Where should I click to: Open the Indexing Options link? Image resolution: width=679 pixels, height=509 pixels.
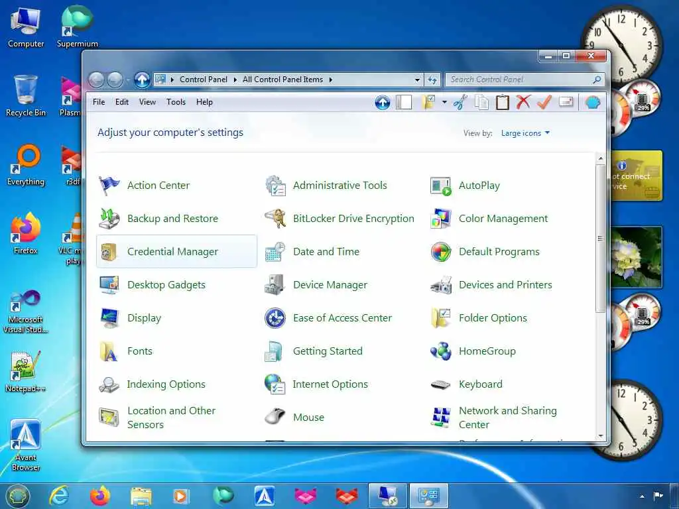166,384
